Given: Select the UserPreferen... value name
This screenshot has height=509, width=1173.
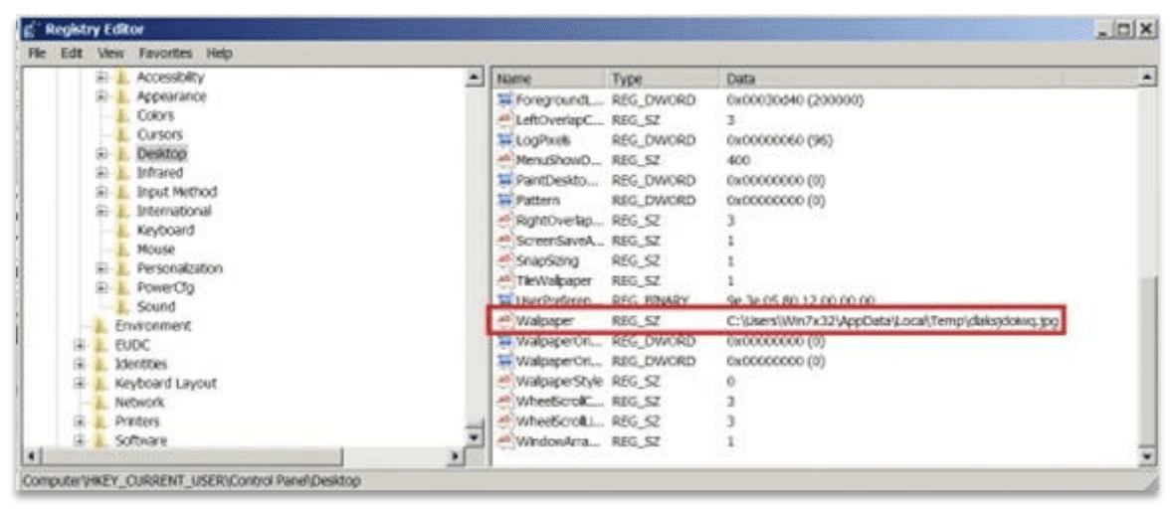Looking at the screenshot, I should (x=559, y=300).
